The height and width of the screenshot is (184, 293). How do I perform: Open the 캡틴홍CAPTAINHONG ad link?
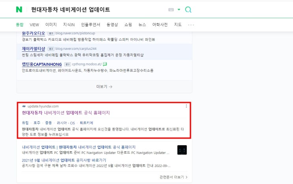[42, 64]
